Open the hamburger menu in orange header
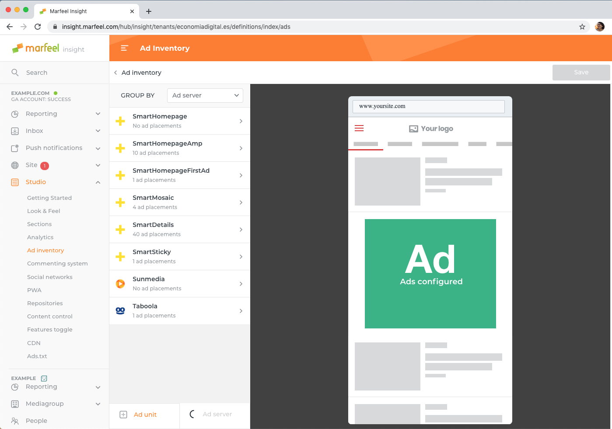Viewport: 612px width, 429px height. (x=124, y=48)
